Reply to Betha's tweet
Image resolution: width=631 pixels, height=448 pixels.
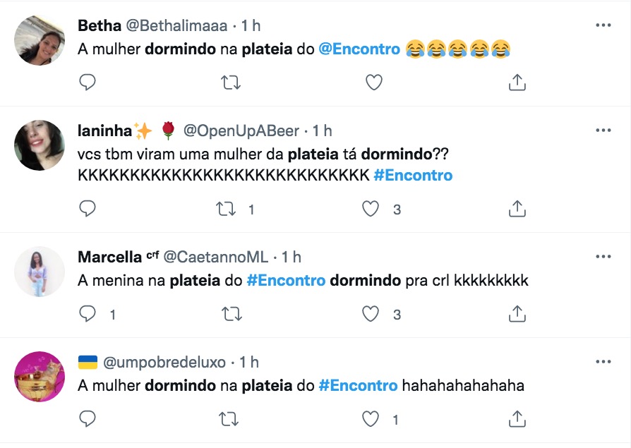87,83
